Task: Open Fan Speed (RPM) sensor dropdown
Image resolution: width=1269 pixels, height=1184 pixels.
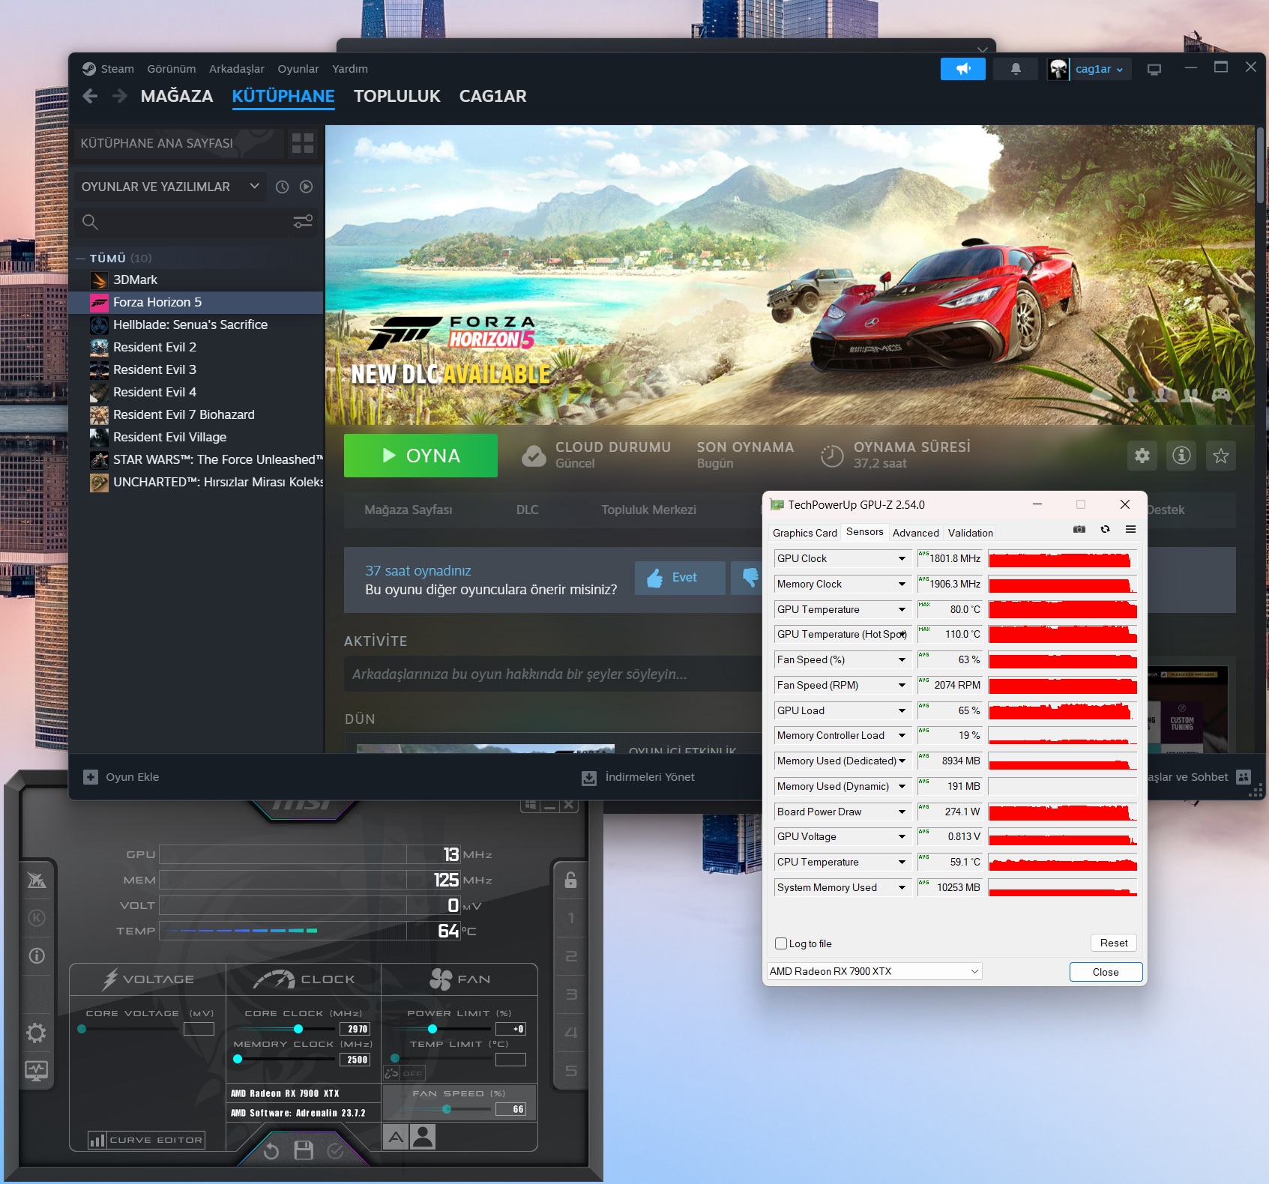Action: coord(902,685)
